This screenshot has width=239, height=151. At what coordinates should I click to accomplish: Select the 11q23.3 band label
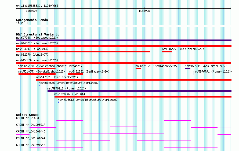(x=22, y=23)
